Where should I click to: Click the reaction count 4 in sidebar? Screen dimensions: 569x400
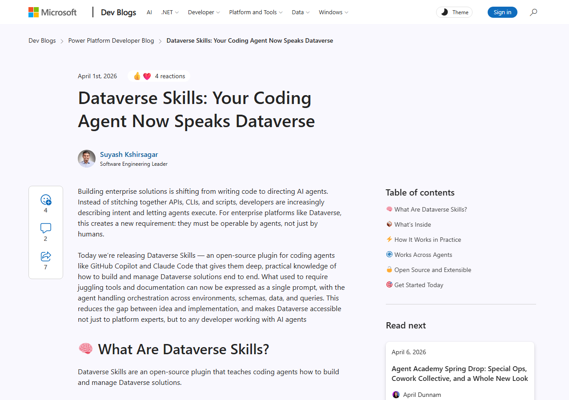tap(45, 210)
